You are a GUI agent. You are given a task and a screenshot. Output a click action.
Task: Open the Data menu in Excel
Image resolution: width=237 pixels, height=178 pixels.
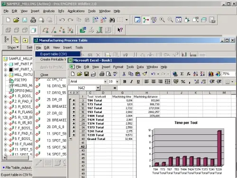(x=140, y=67)
